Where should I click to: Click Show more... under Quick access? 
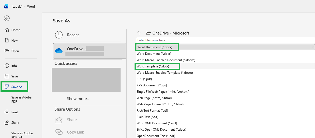[x=78, y=99]
